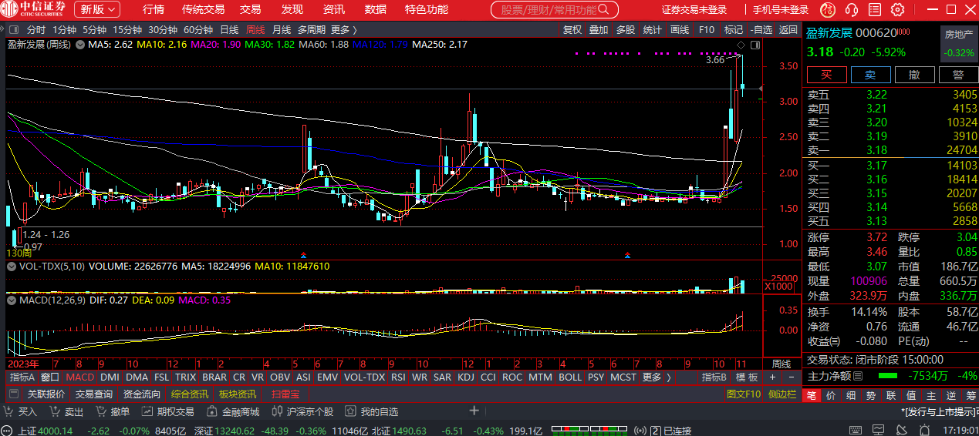Click 证券交易未登录 login link
The width and height of the screenshot is (979, 436).
pyautogui.click(x=694, y=10)
